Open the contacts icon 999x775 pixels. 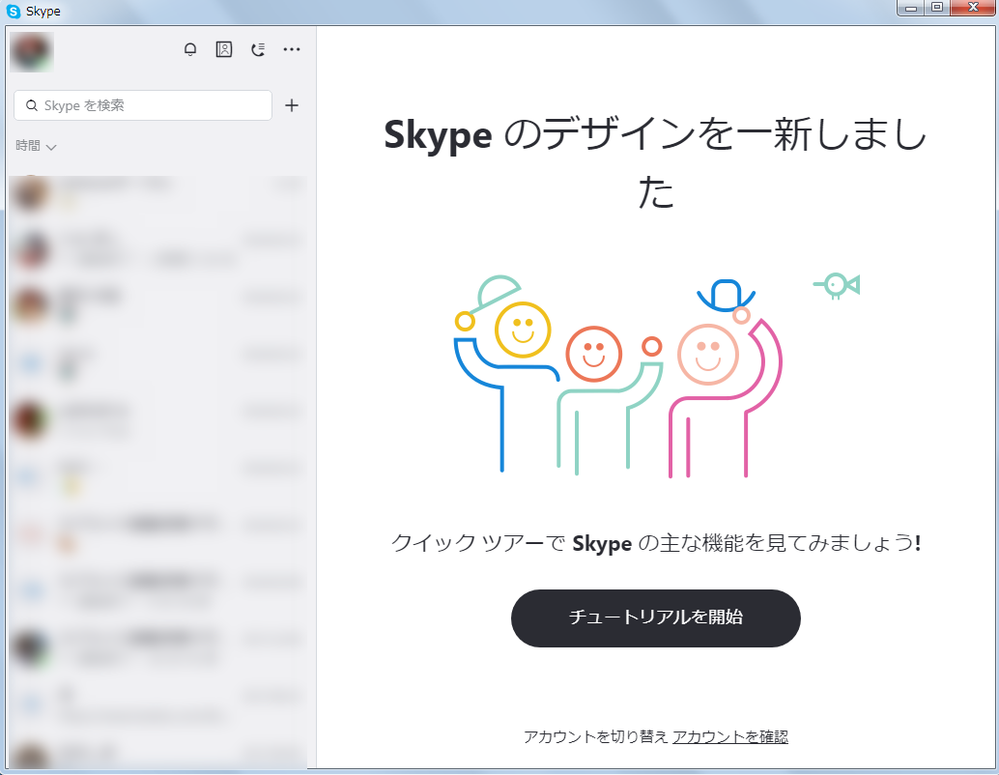pos(223,49)
